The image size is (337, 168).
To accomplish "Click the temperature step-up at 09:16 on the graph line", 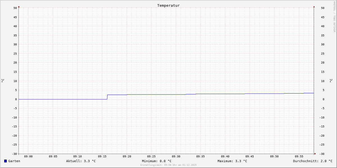I will [107, 97].
